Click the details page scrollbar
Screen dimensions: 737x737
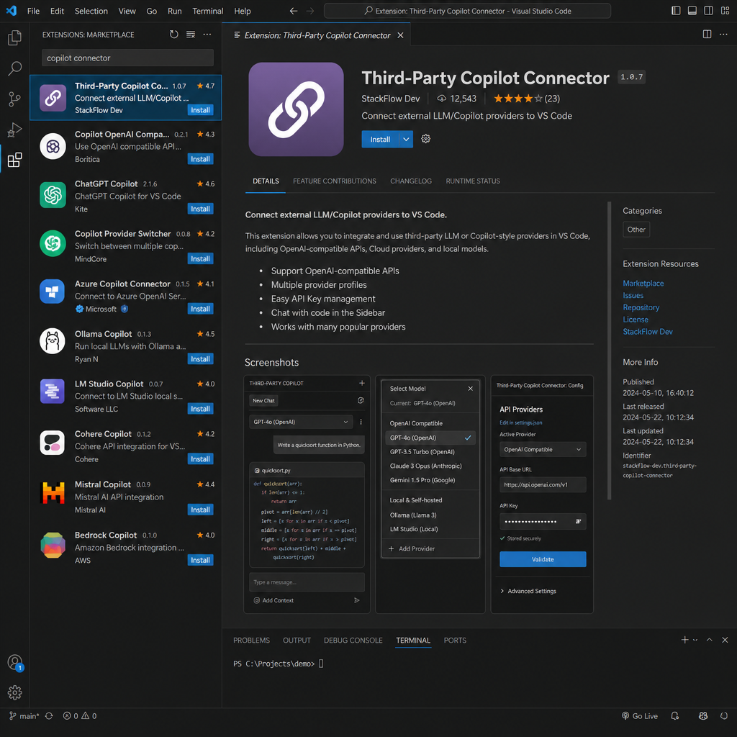[x=609, y=351]
